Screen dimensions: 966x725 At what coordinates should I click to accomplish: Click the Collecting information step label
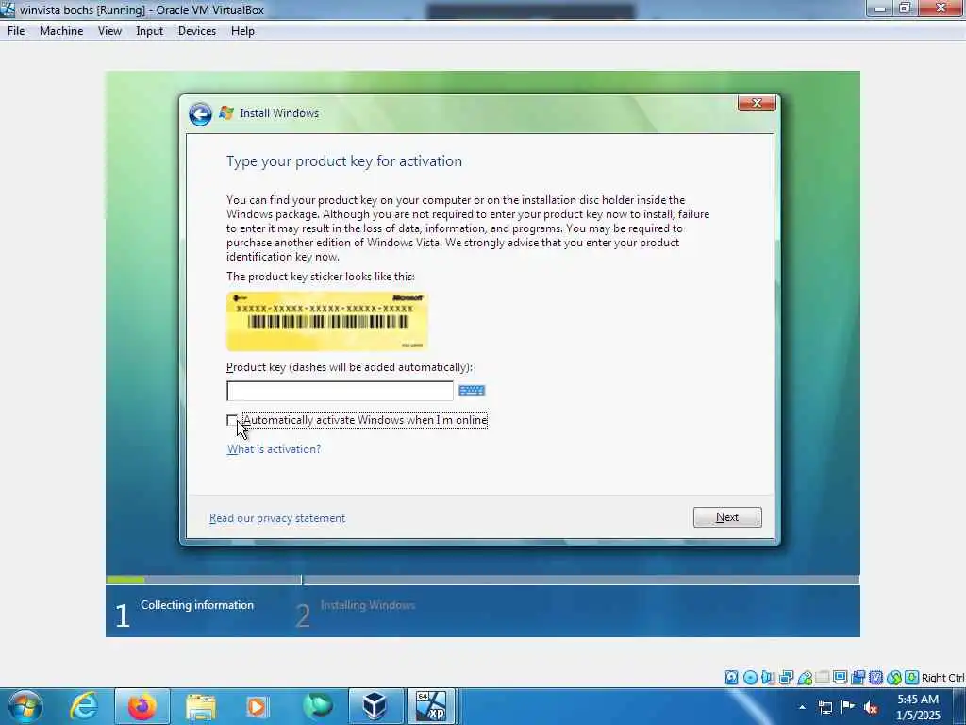point(197,605)
